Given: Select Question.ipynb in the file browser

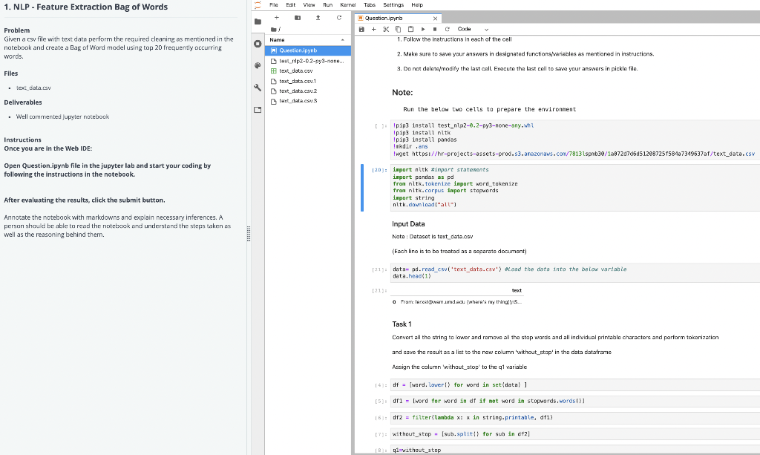Looking at the screenshot, I should (x=307, y=50).
